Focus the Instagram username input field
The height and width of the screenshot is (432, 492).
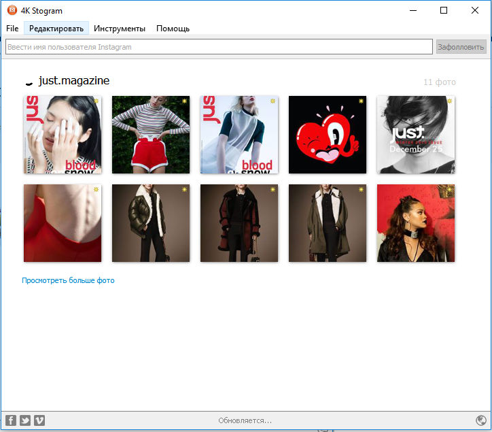click(x=219, y=47)
